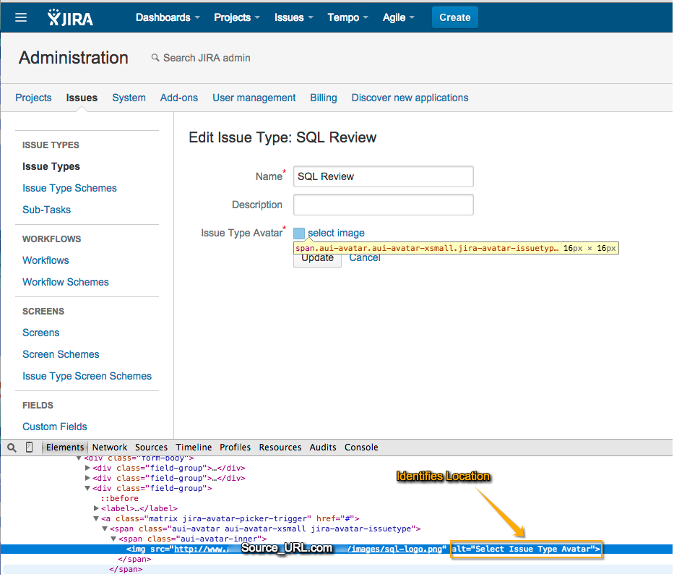This screenshot has height=582, width=674.
Task: Open the Issues dropdown in header
Action: coord(293,17)
